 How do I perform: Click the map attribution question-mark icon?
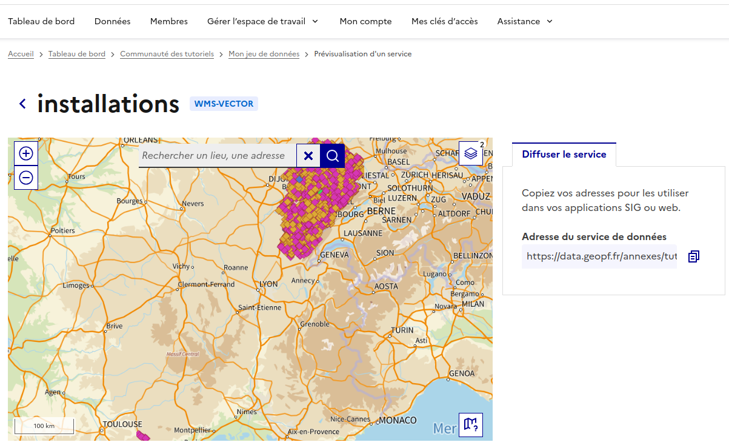pos(471,425)
